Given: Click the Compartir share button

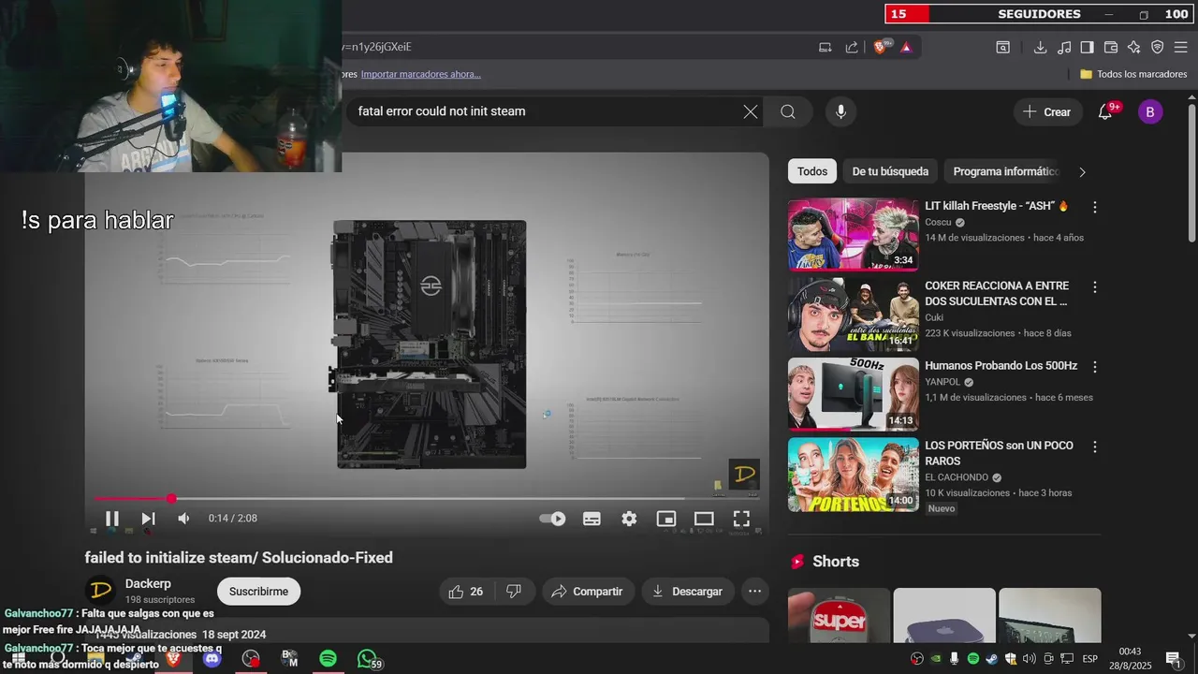Looking at the screenshot, I should [x=587, y=592].
